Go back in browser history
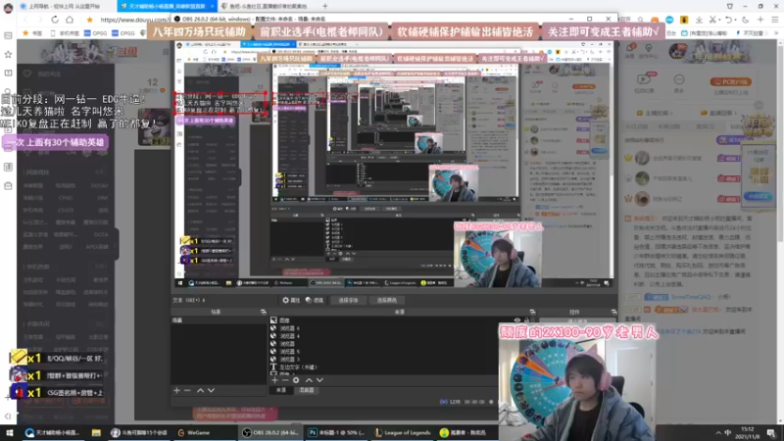The height and width of the screenshot is (441, 784). tap(26, 20)
